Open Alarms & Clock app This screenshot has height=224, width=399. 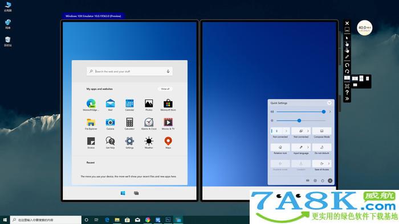click(149, 123)
